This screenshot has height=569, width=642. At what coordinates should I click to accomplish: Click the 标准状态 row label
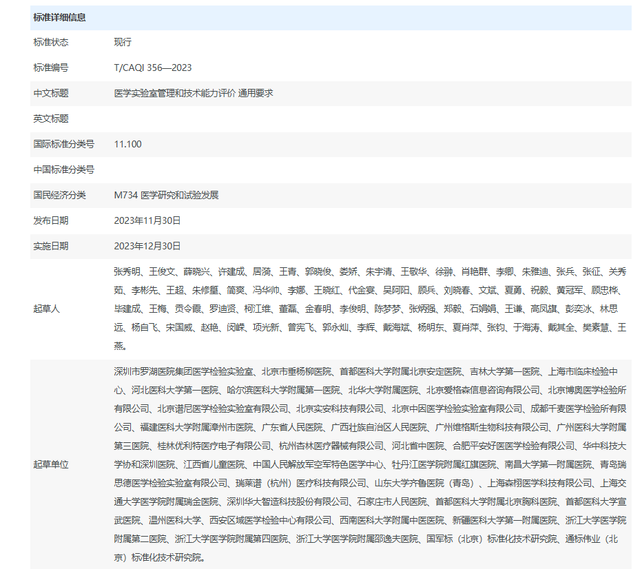tap(51, 42)
